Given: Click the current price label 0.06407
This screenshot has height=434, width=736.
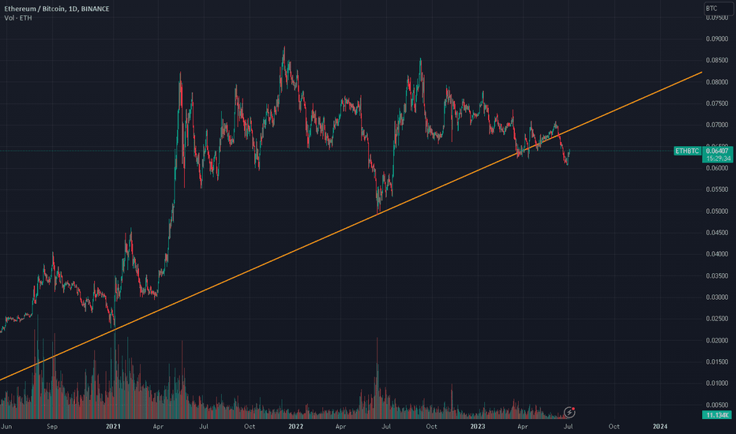Looking at the screenshot, I should (x=717, y=151).
